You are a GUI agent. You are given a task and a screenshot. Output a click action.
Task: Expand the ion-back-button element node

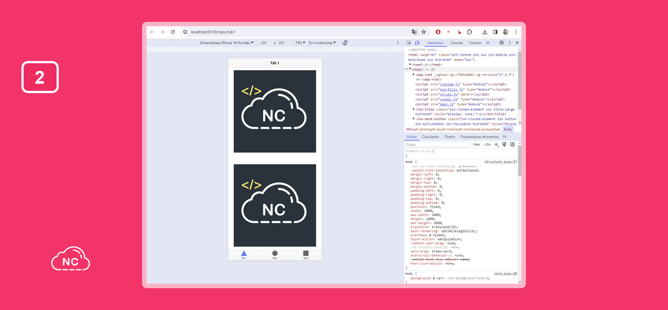414,119
